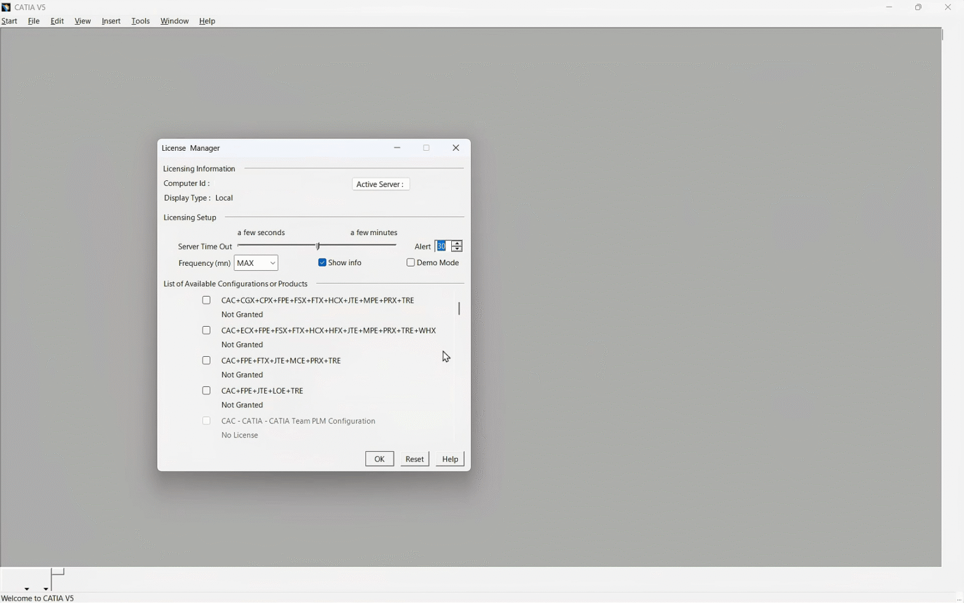This screenshot has height=603, width=964.
Task: Click the Alert value input field
Action: [x=443, y=246]
